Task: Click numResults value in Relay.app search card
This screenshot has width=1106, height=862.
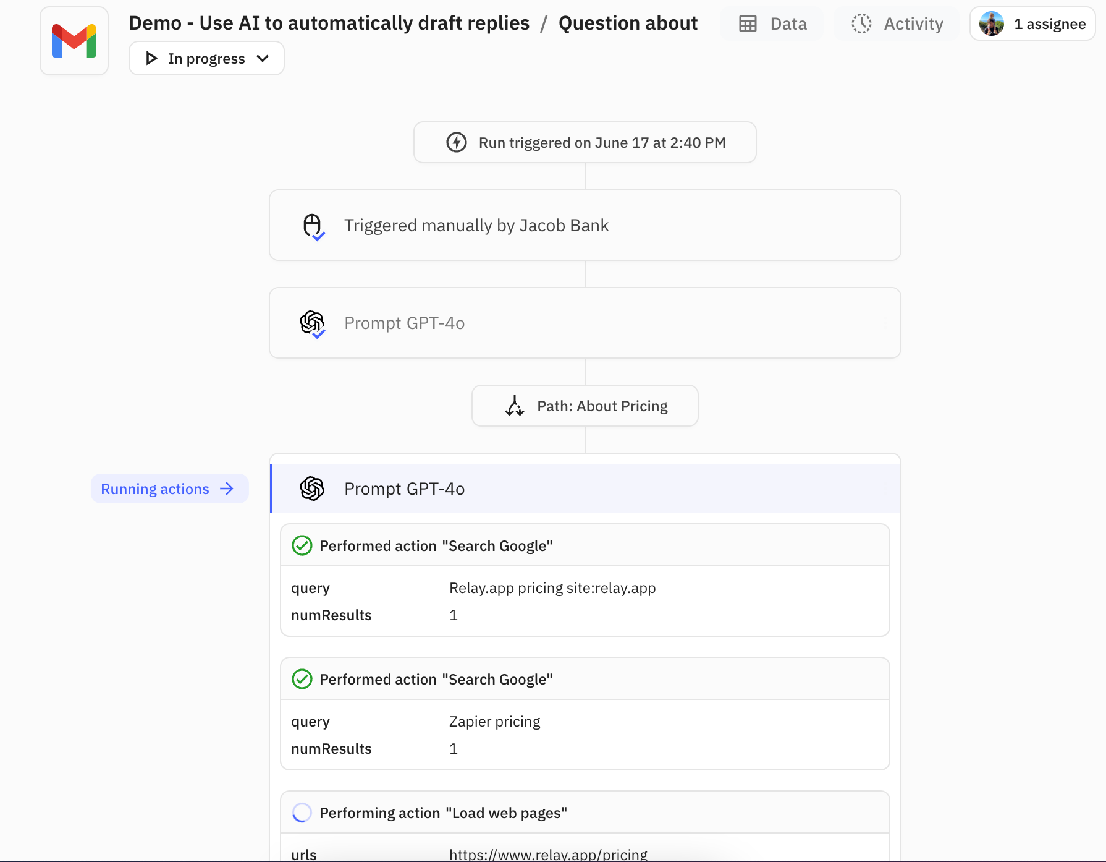Action: (x=454, y=615)
